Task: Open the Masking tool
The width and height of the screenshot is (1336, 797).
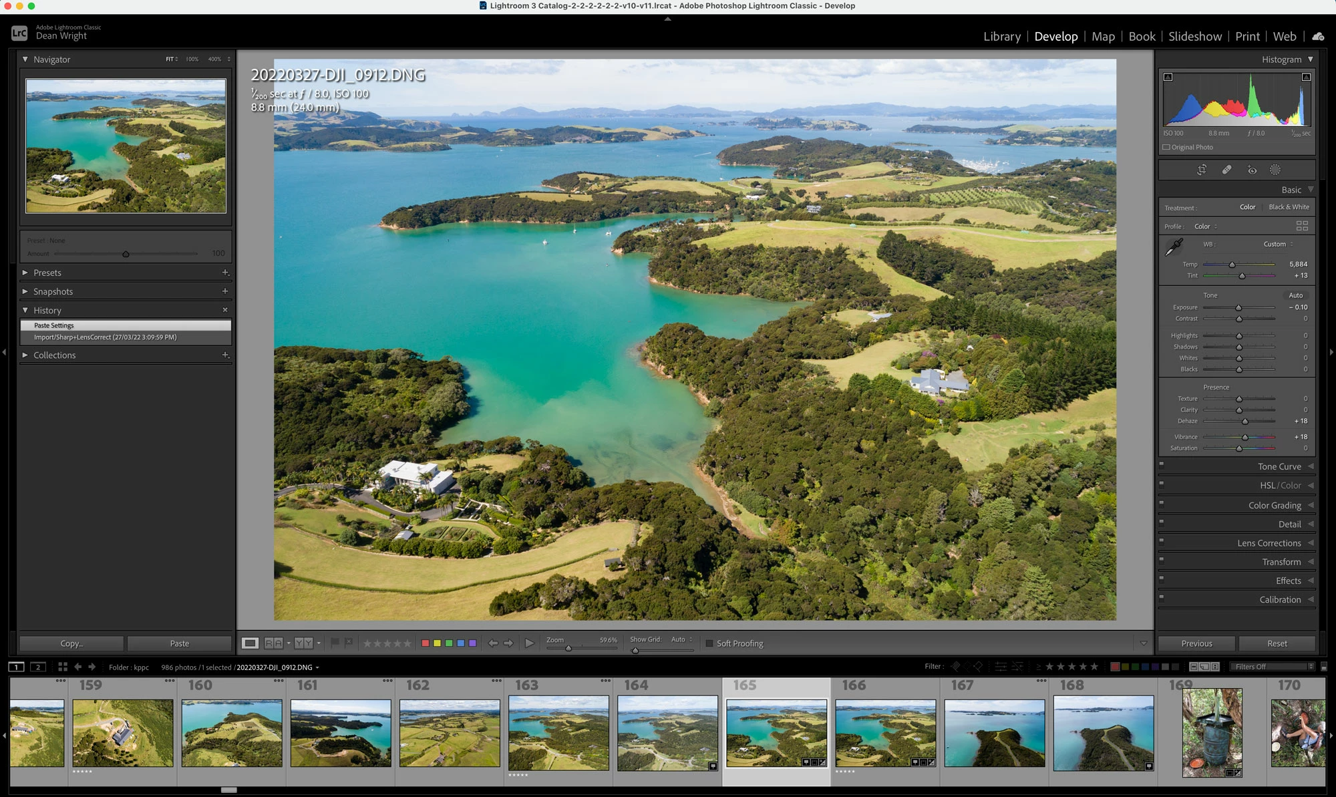Action: coord(1275,170)
